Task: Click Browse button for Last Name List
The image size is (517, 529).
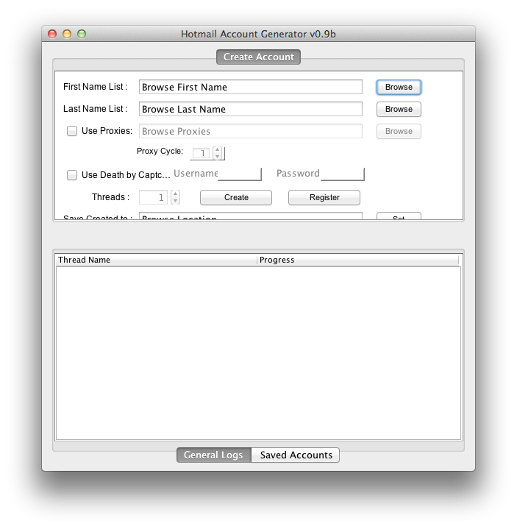Action: 399,109
